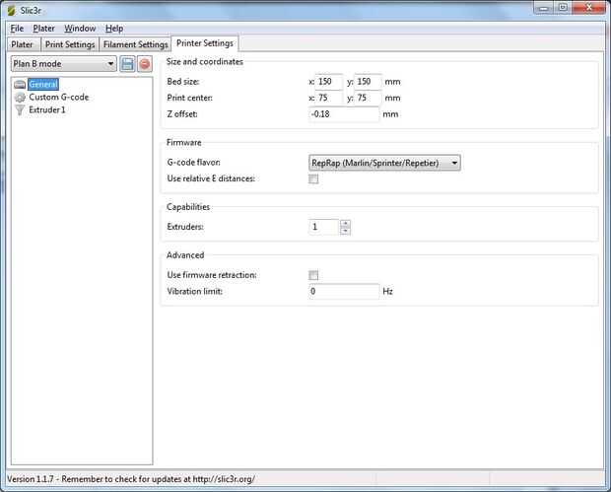Image resolution: width=611 pixels, height=492 pixels.
Task: Click the 'Z offset:' label
Action: coord(182,114)
